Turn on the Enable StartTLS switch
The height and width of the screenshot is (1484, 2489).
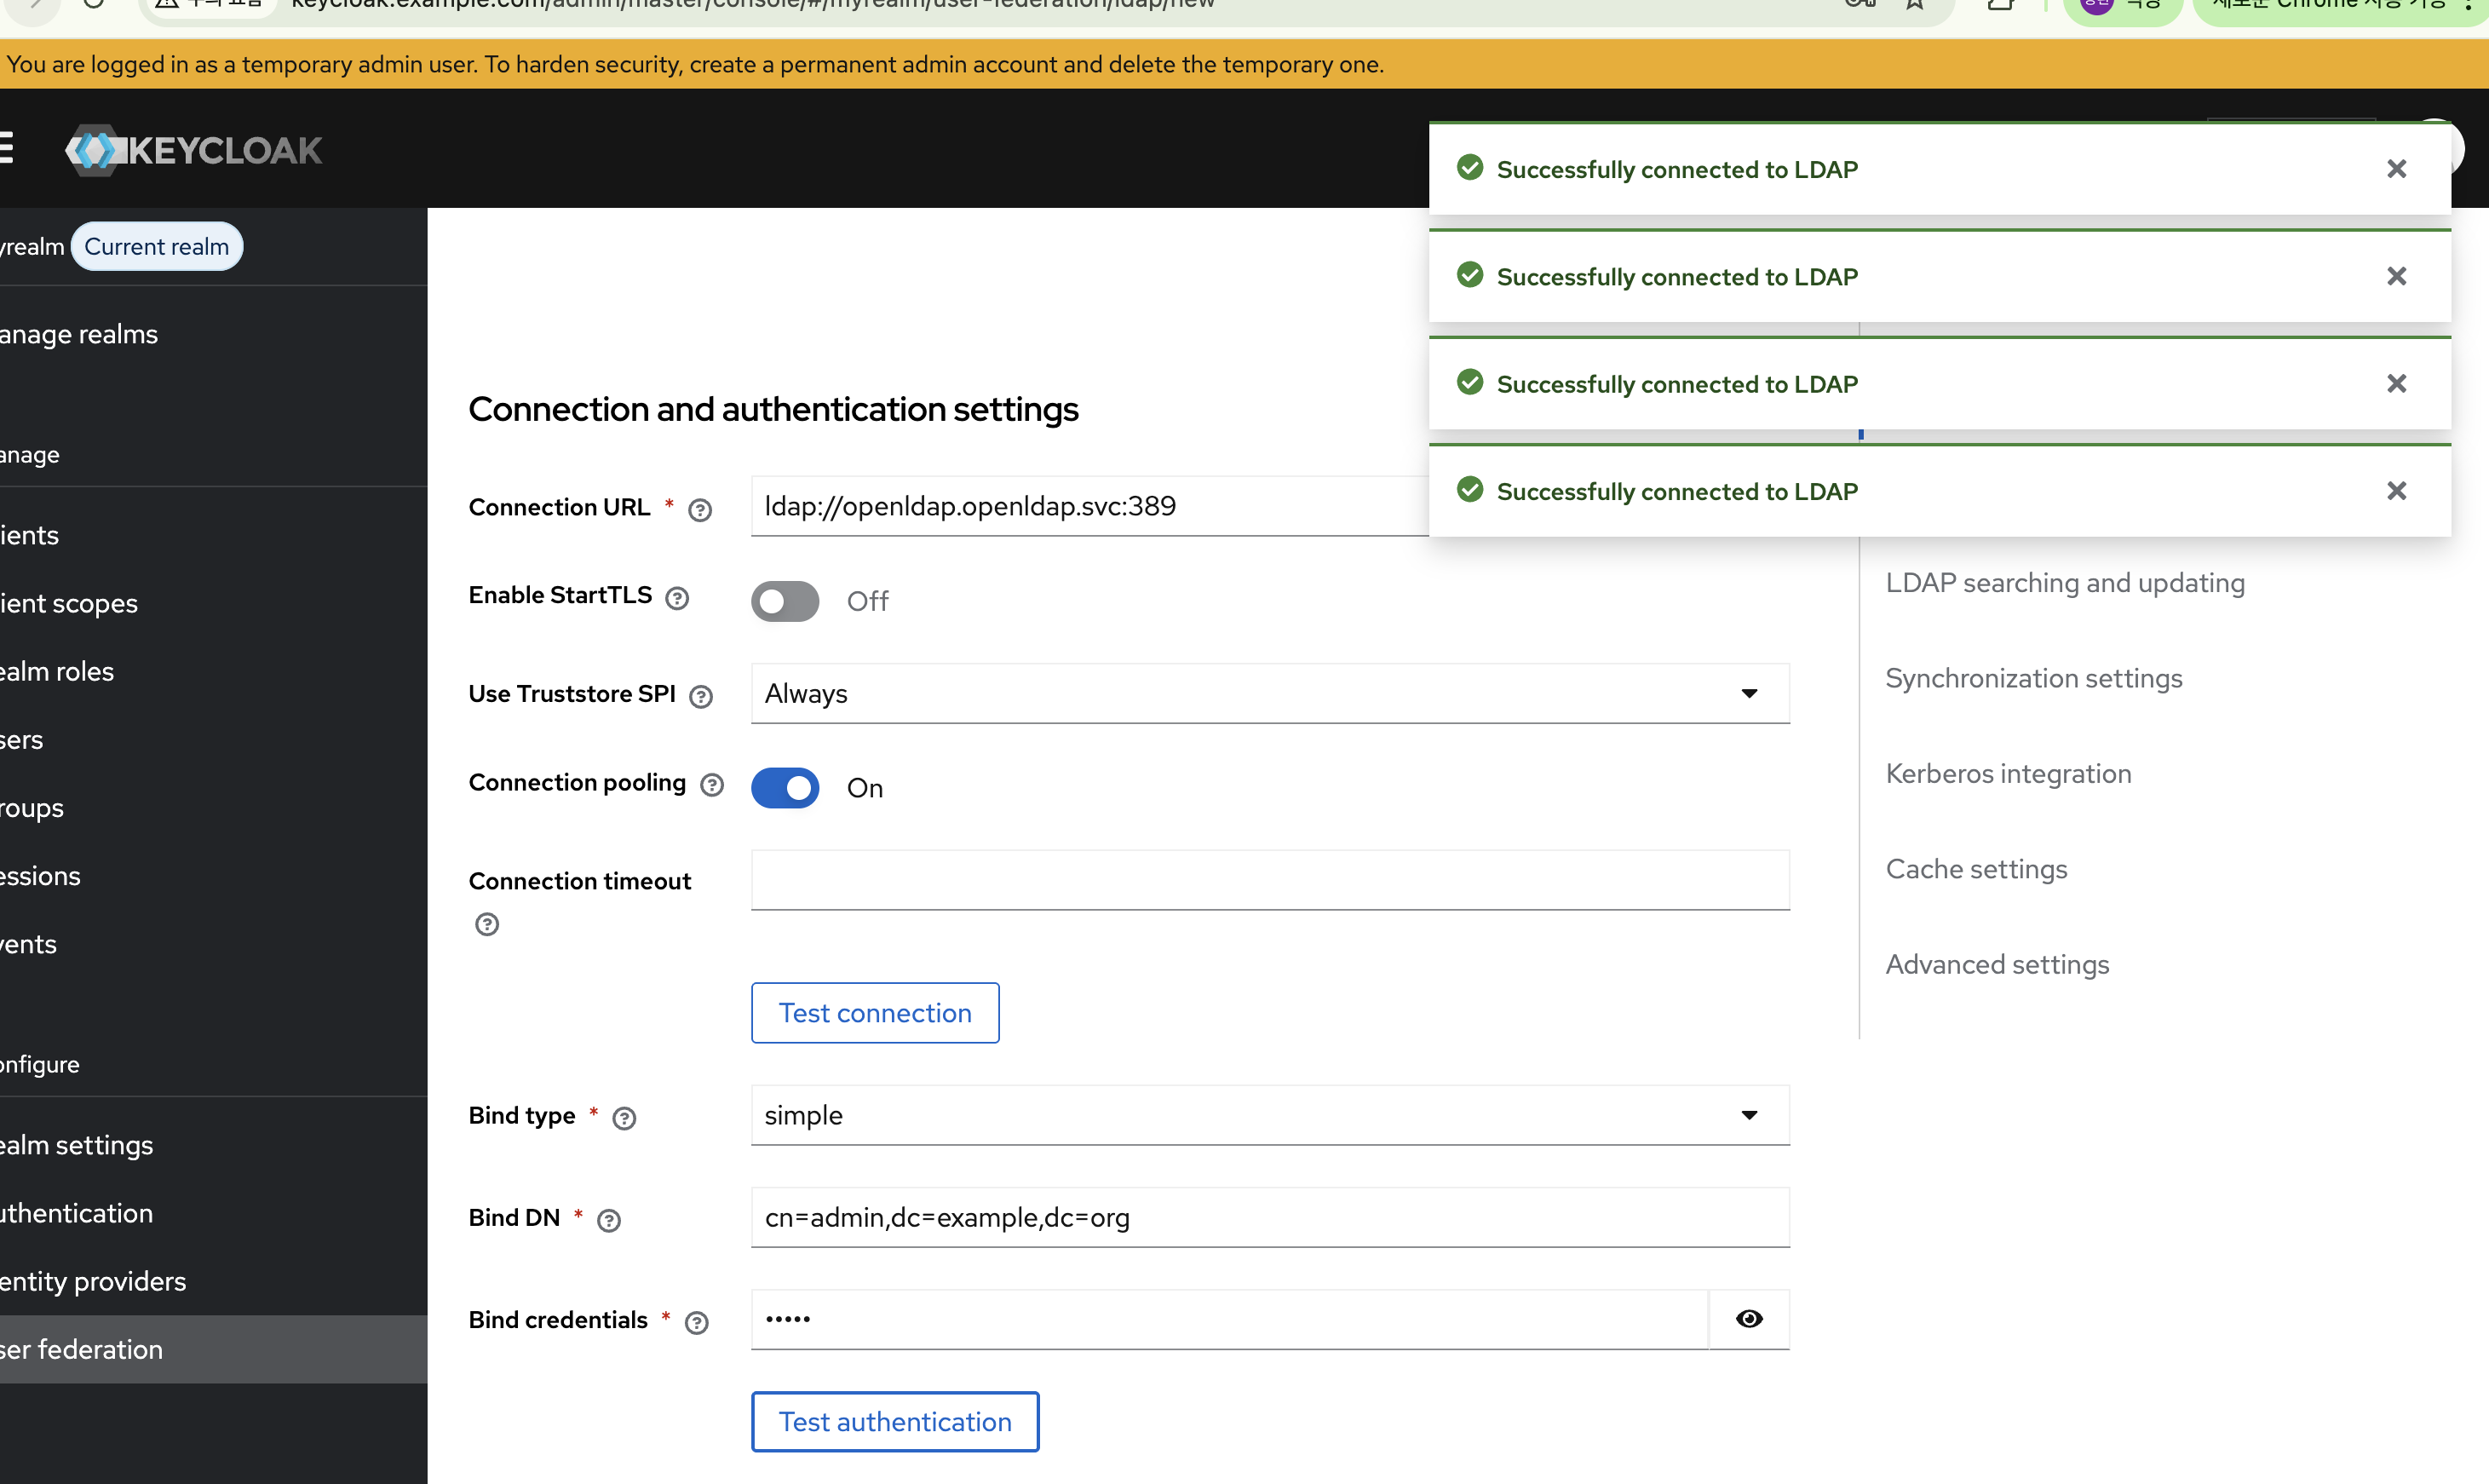[785, 601]
